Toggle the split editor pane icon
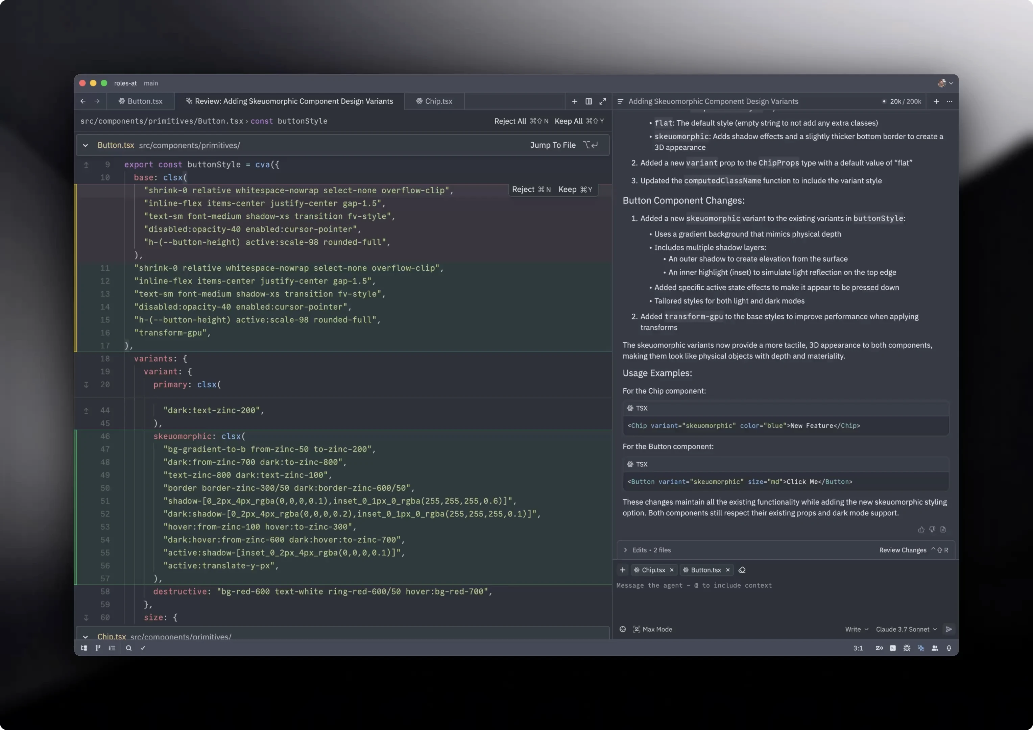Viewport: 1033px width, 730px height. [x=588, y=101]
